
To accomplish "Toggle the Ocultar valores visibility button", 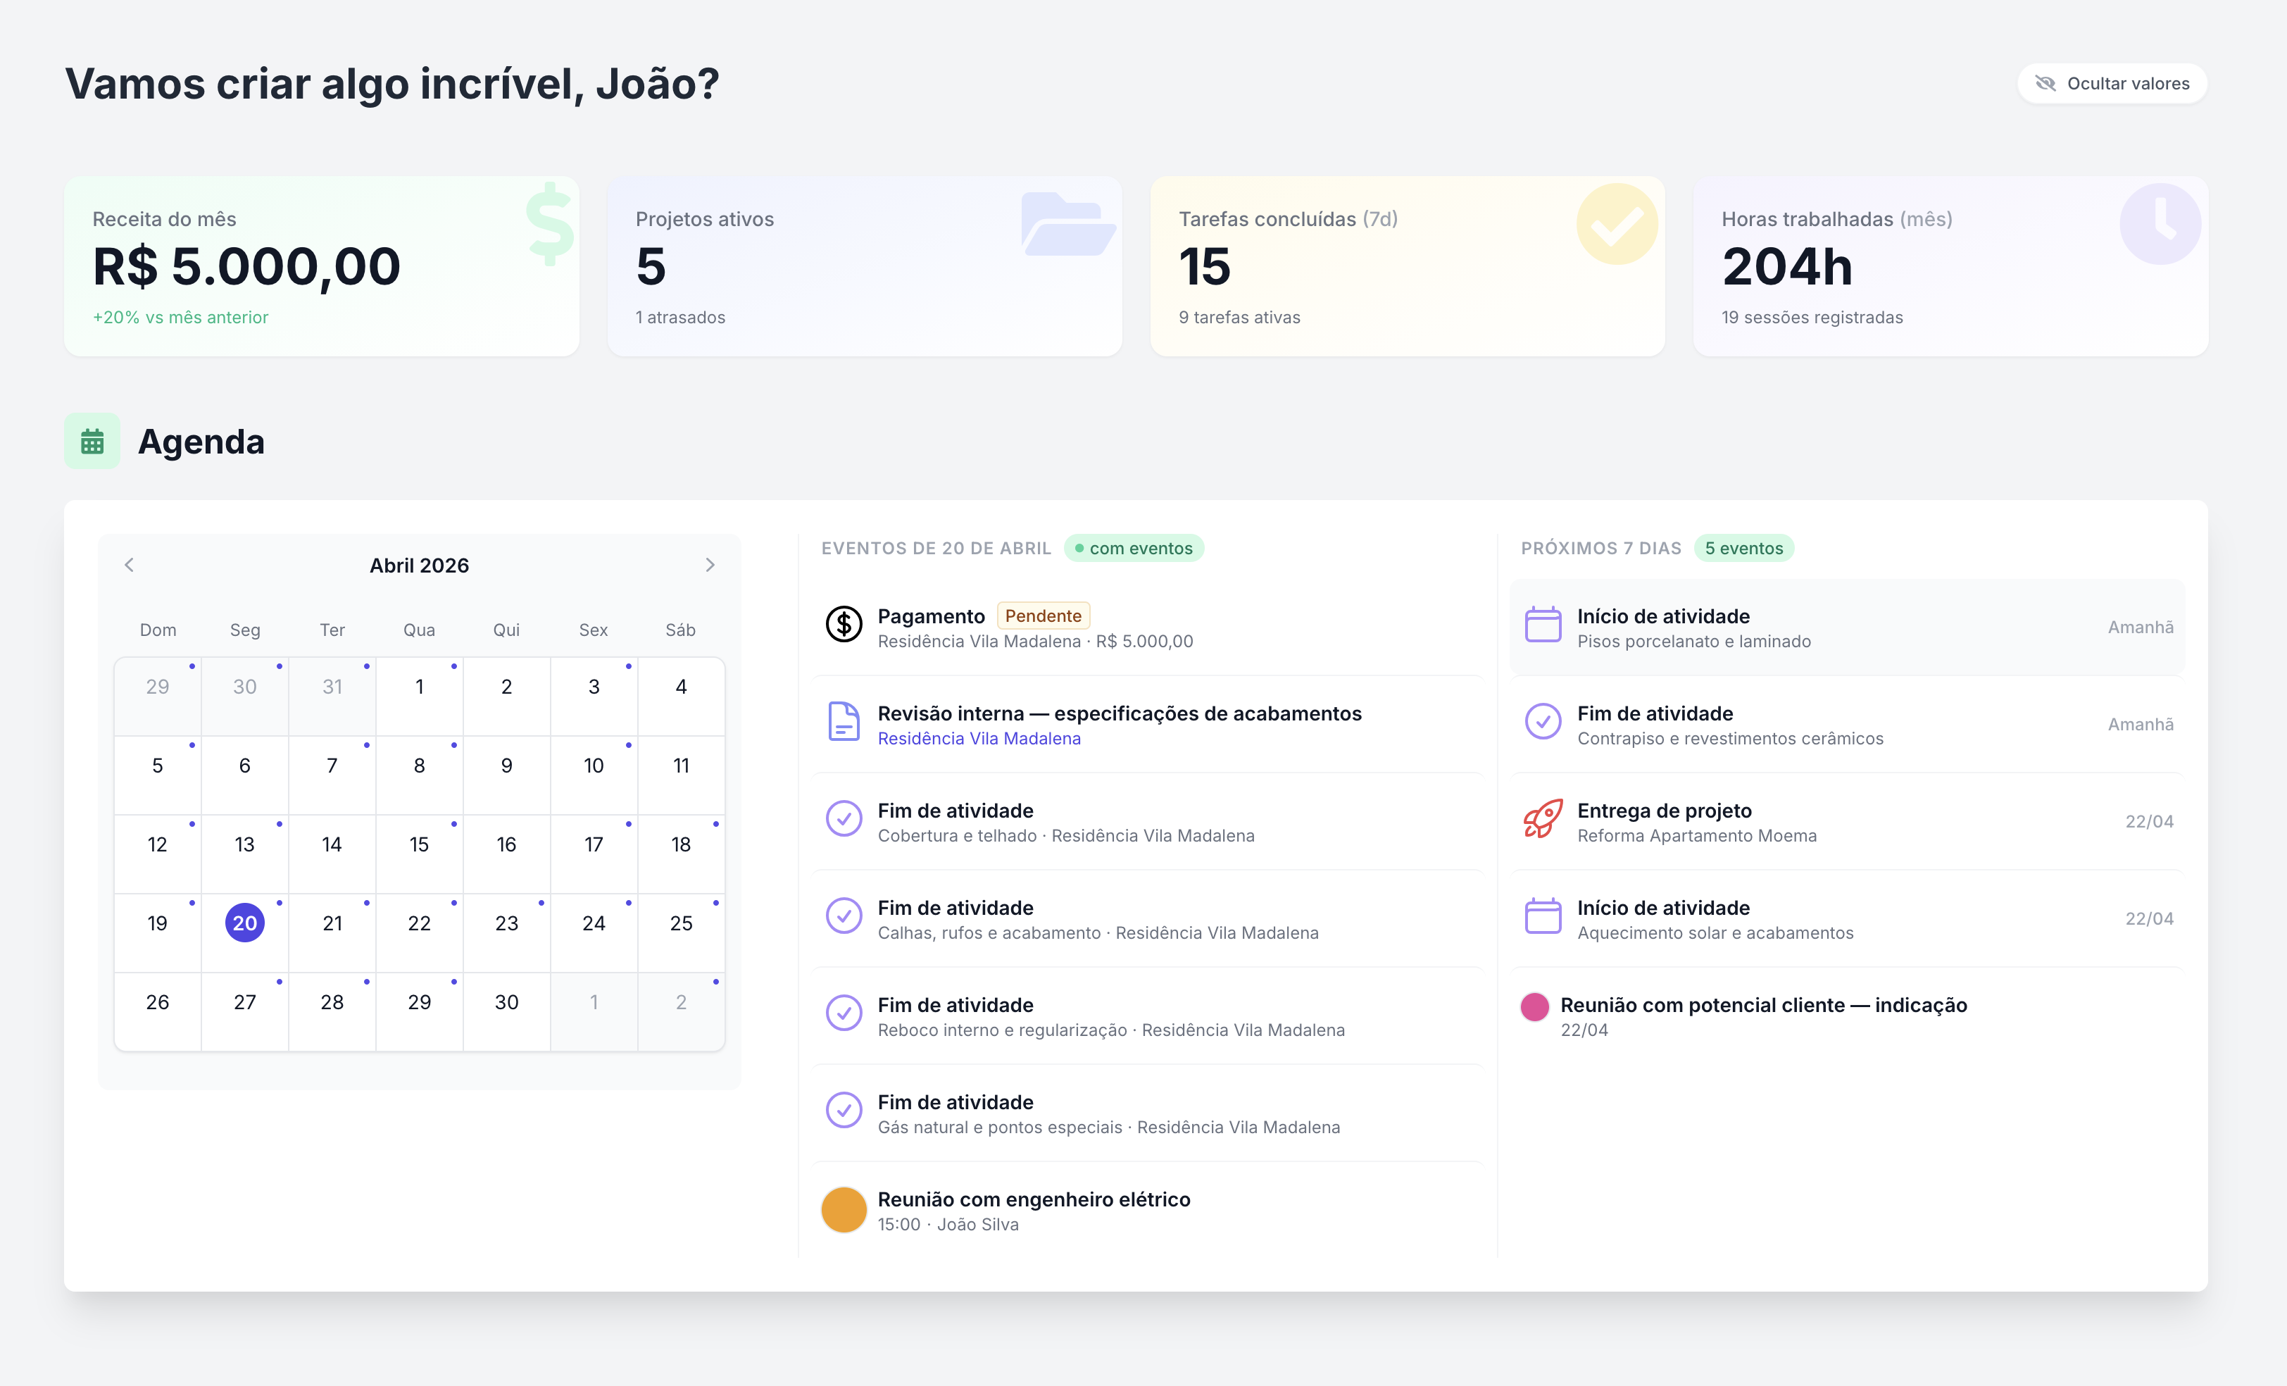I will click(x=2112, y=84).
